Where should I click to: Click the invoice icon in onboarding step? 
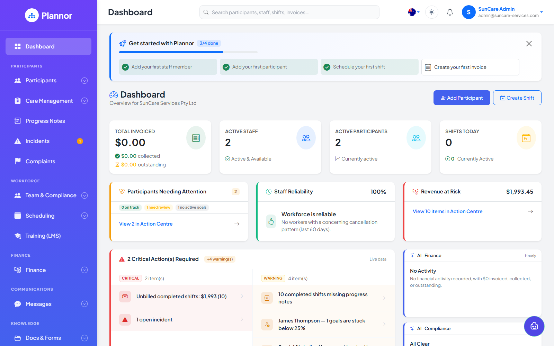[x=428, y=67]
